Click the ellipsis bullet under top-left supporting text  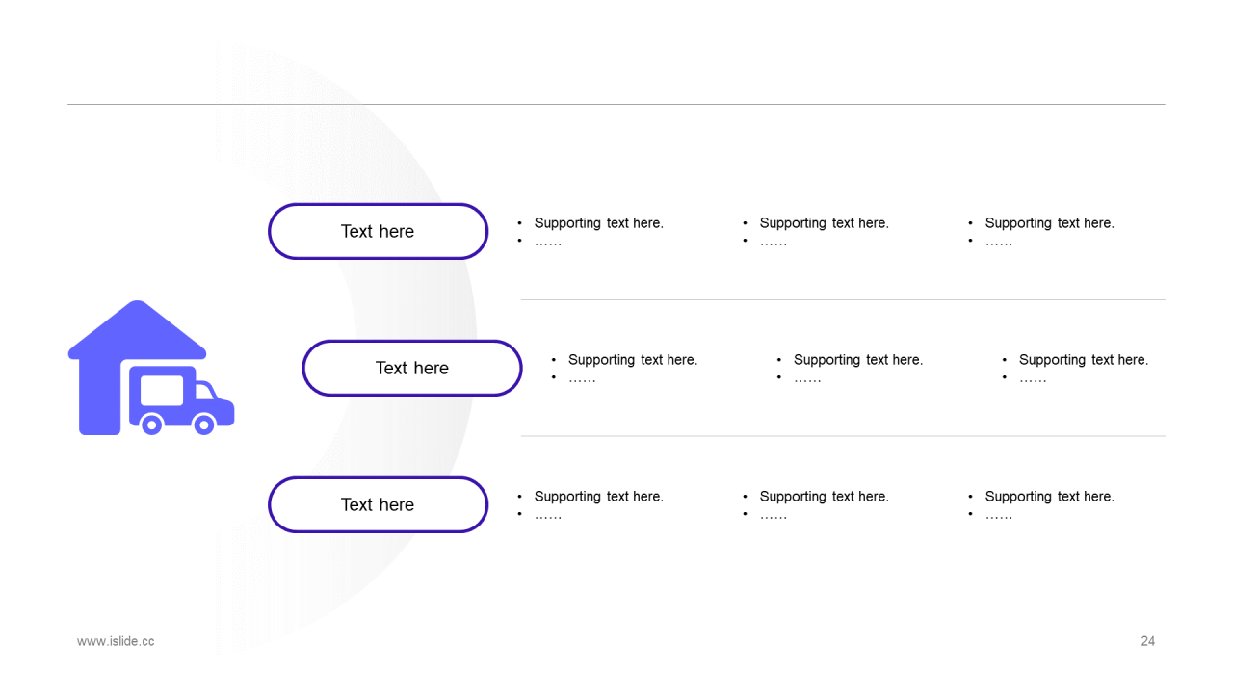tap(548, 243)
